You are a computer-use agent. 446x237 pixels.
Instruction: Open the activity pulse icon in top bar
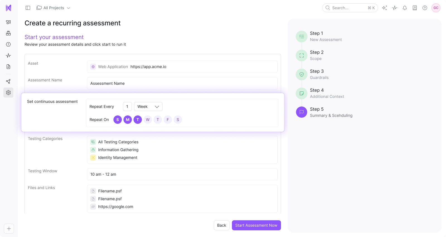(395, 8)
